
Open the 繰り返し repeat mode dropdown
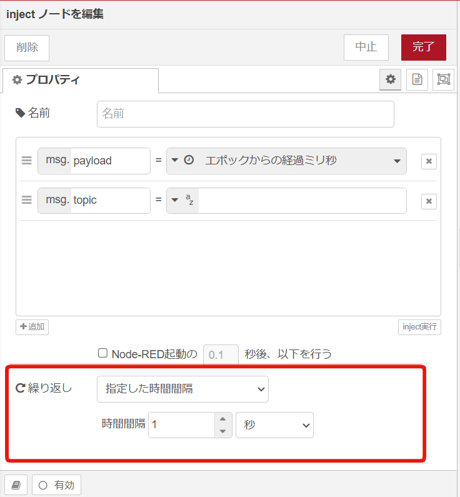coord(182,389)
